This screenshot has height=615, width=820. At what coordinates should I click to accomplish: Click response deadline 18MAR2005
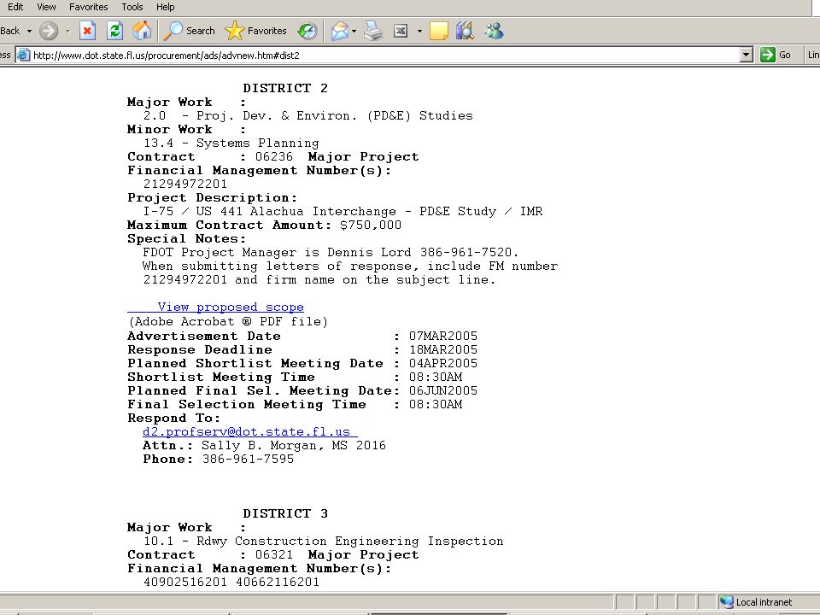[x=443, y=349]
